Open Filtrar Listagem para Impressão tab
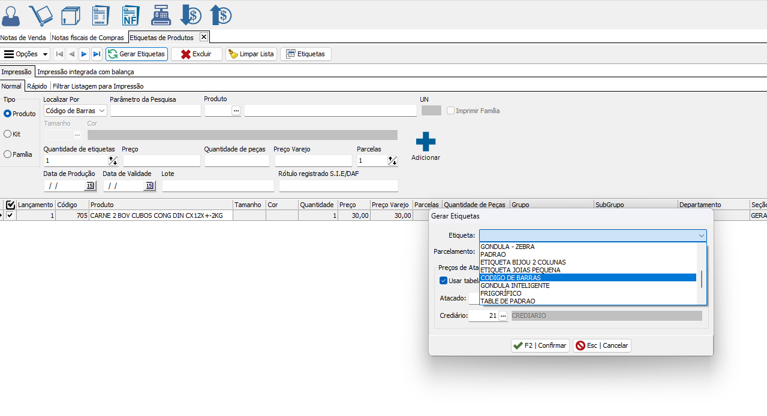Screen dimensions: 767x416 coord(98,86)
